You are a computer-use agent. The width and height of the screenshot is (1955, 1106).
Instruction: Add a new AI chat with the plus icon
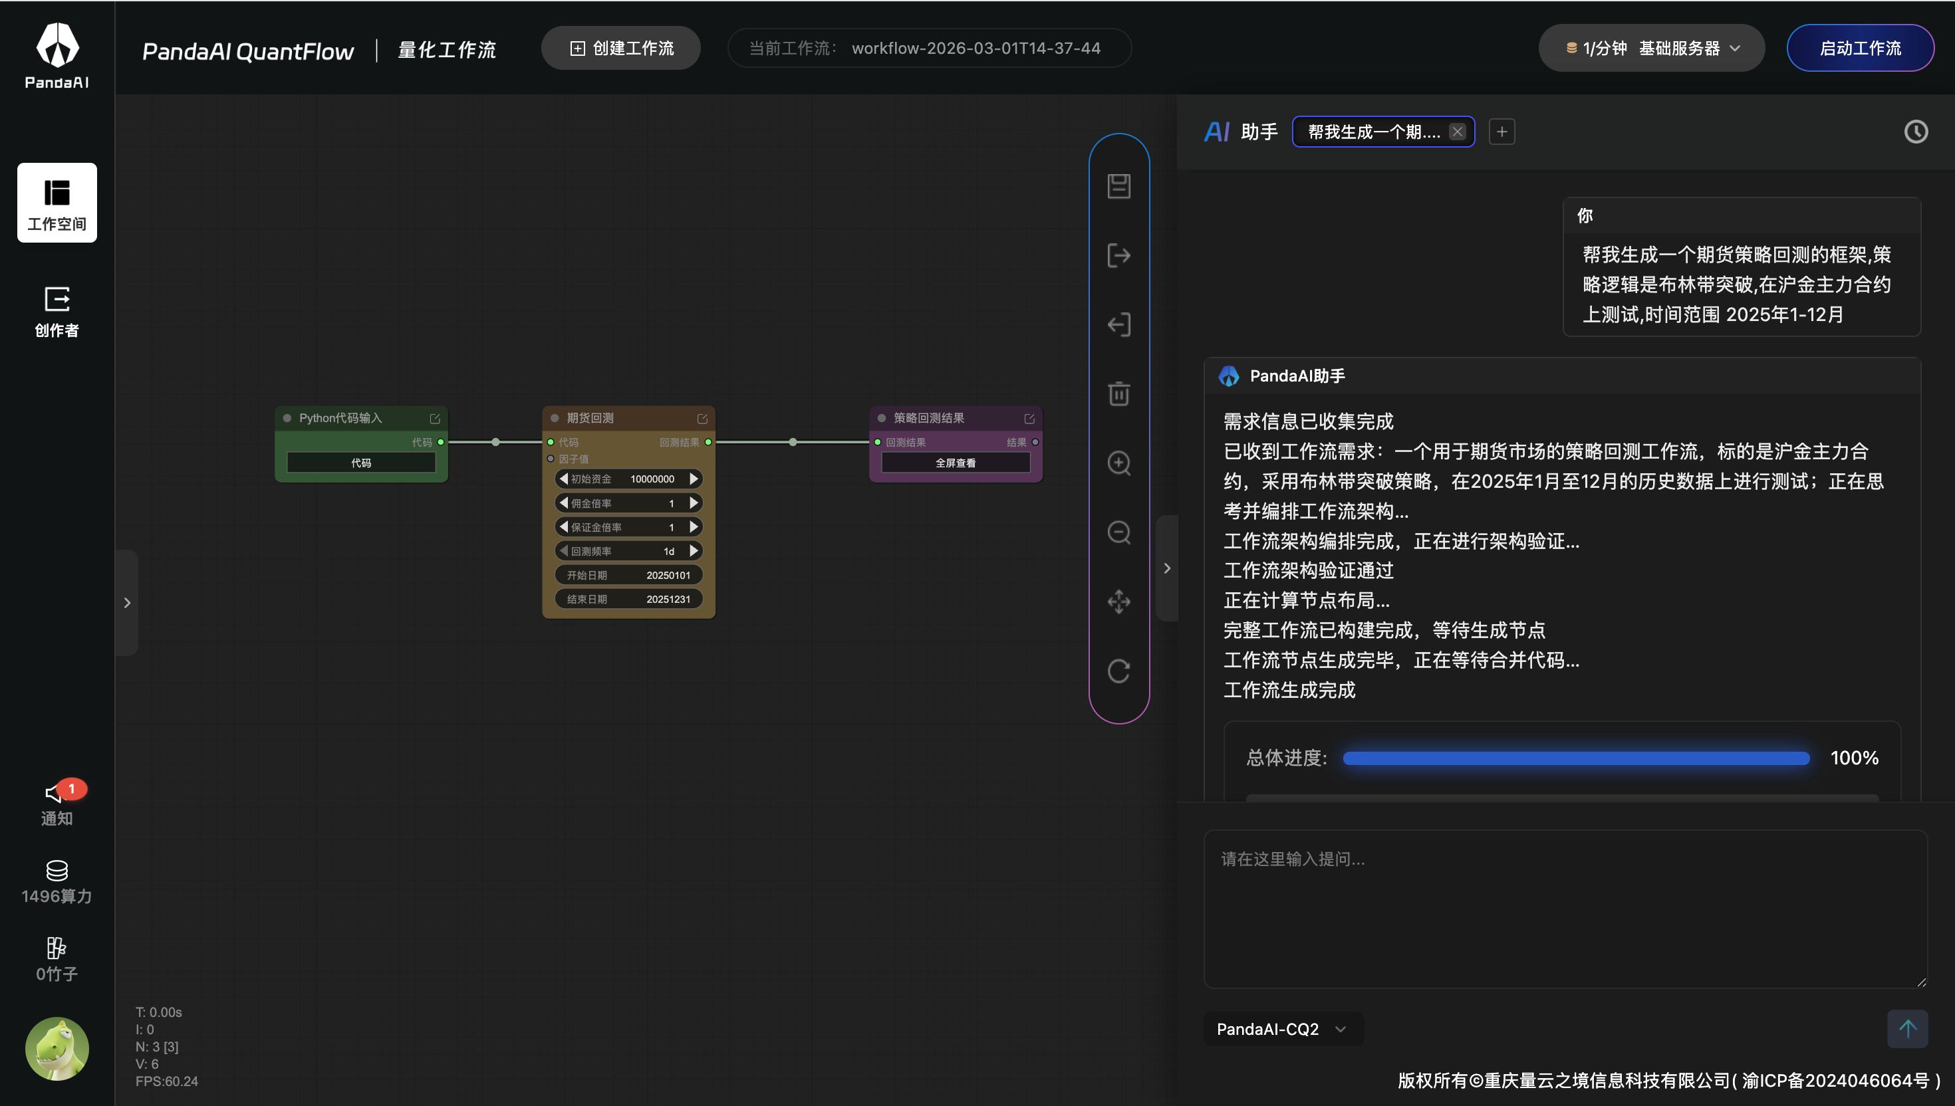point(1501,132)
